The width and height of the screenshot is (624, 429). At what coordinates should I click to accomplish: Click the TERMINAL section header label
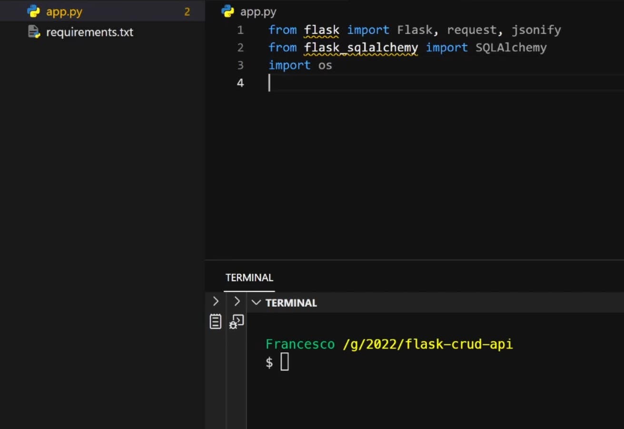tap(291, 302)
